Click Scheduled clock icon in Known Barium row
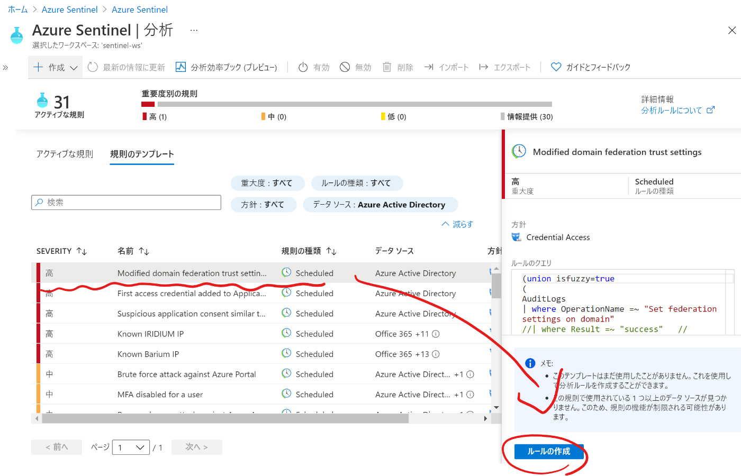The image size is (741, 476). (286, 353)
